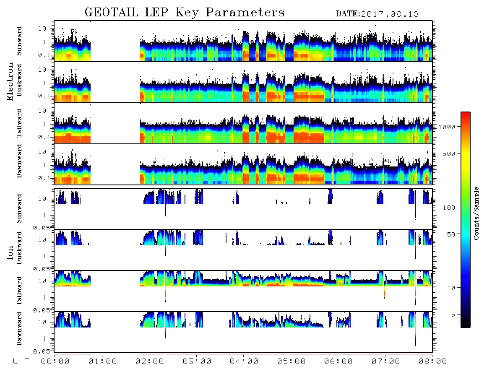Click the "07:00" time tick label
The image size is (479, 369).
[386, 362]
